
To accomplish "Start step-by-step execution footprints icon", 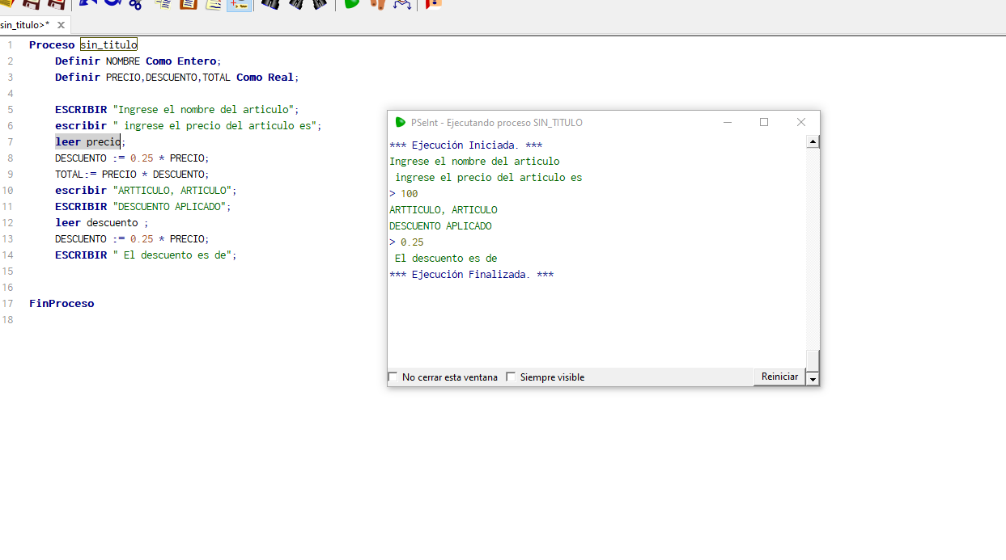I will tap(377, 4).
